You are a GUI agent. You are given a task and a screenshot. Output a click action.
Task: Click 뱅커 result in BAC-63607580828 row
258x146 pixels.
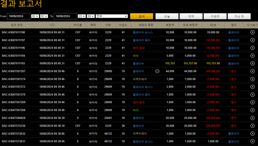click(234, 118)
